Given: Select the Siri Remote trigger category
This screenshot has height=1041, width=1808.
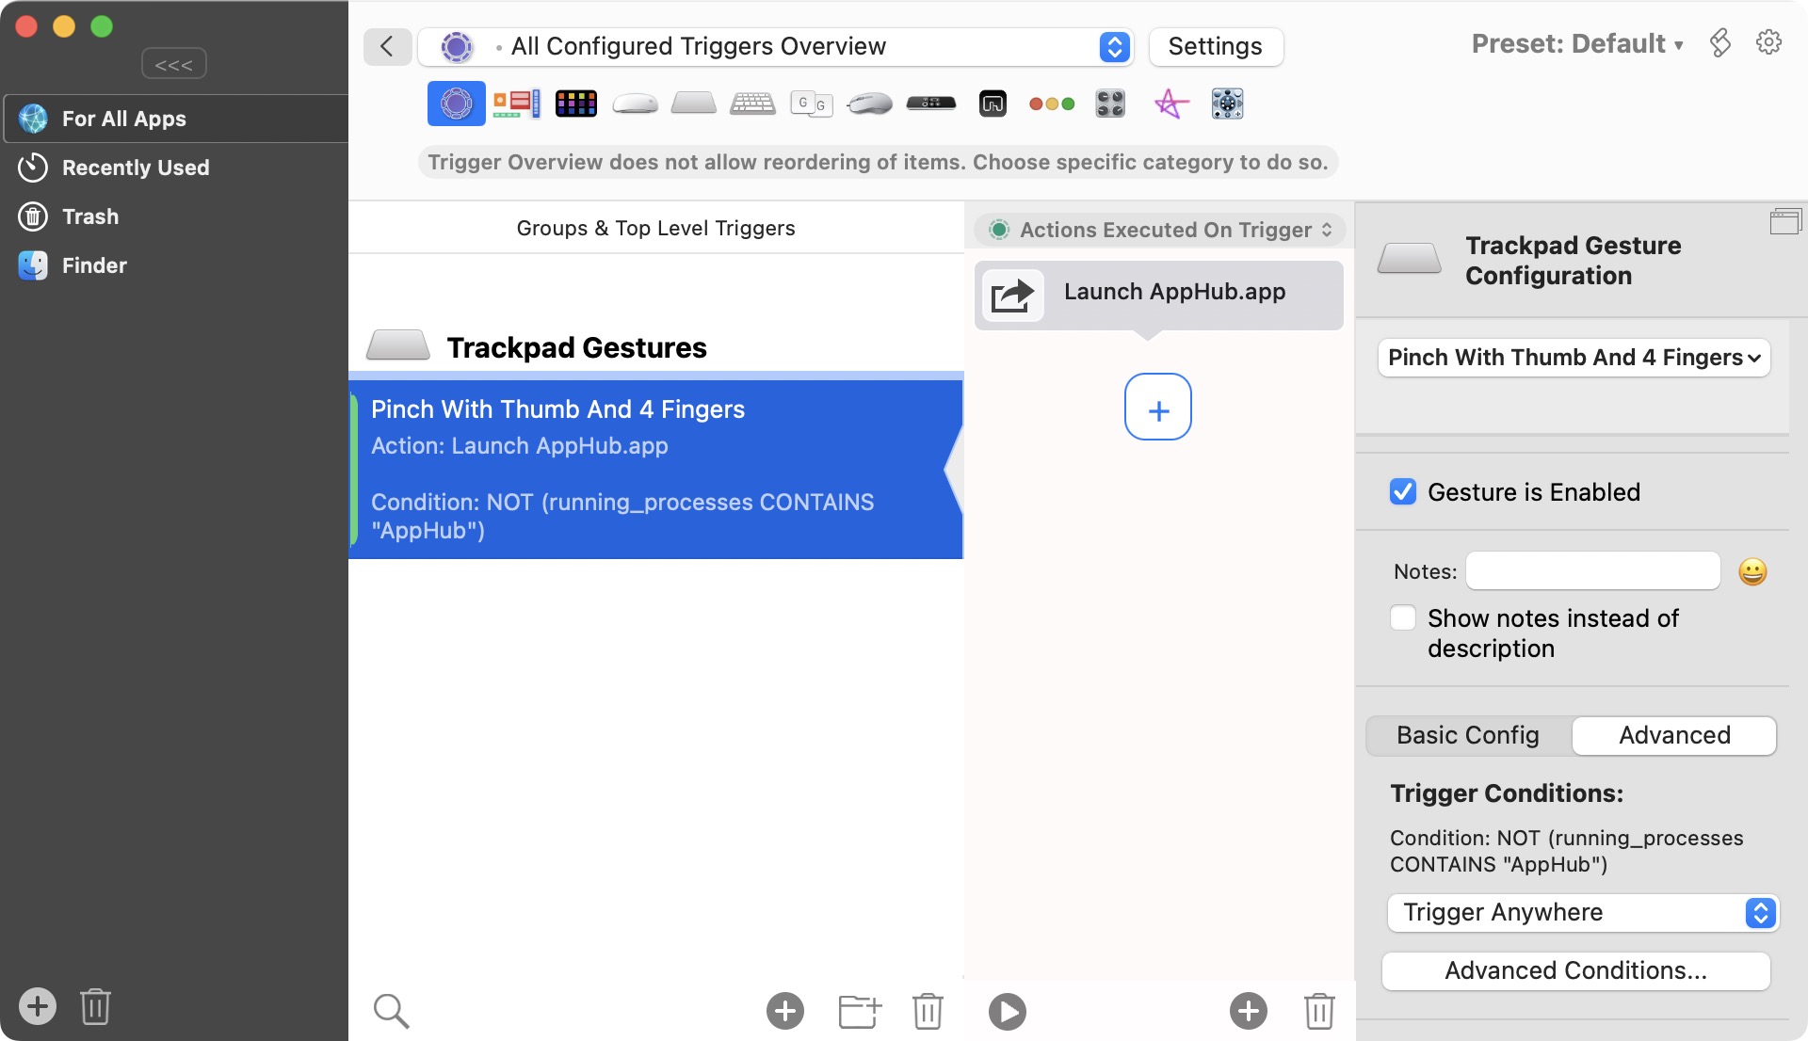Looking at the screenshot, I should (930, 104).
